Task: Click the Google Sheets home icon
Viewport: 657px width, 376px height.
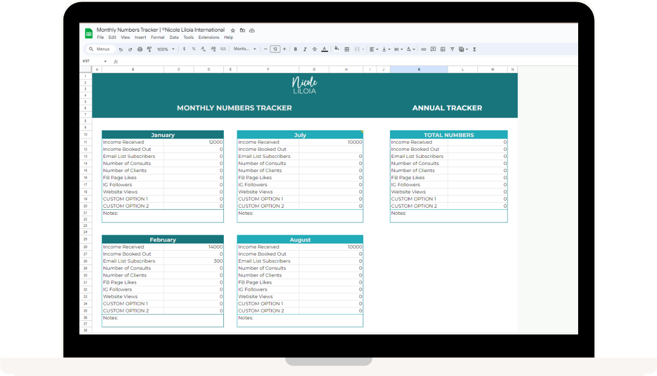Action: coord(89,33)
